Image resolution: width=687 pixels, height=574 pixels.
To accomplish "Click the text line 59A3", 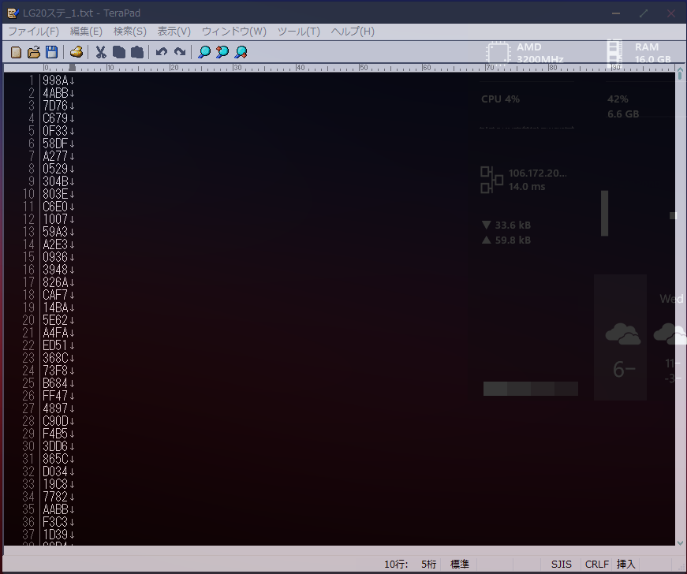I will pos(55,232).
